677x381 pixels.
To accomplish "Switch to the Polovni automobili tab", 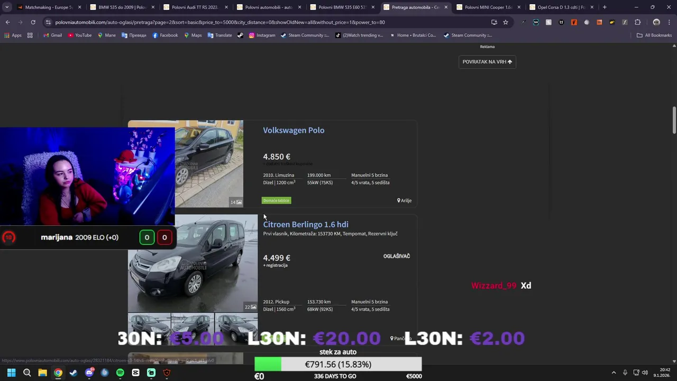I will 268,7.
